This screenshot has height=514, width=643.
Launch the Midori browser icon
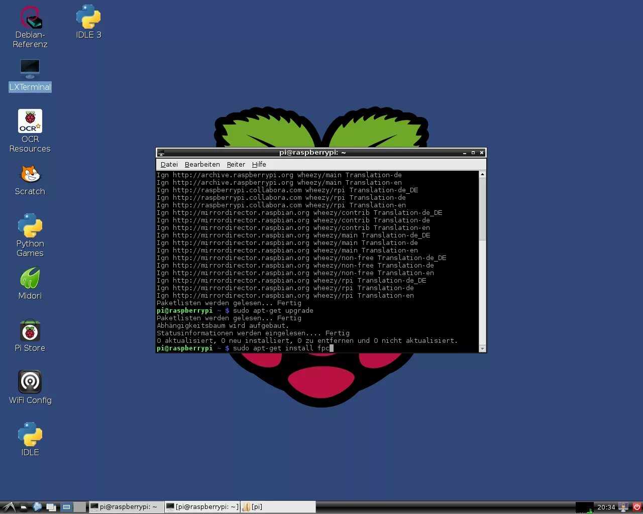(x=30, y=284)
